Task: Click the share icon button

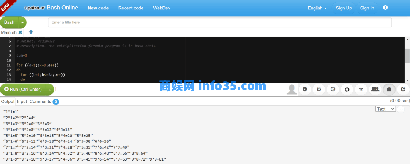Action: (403, 89)
